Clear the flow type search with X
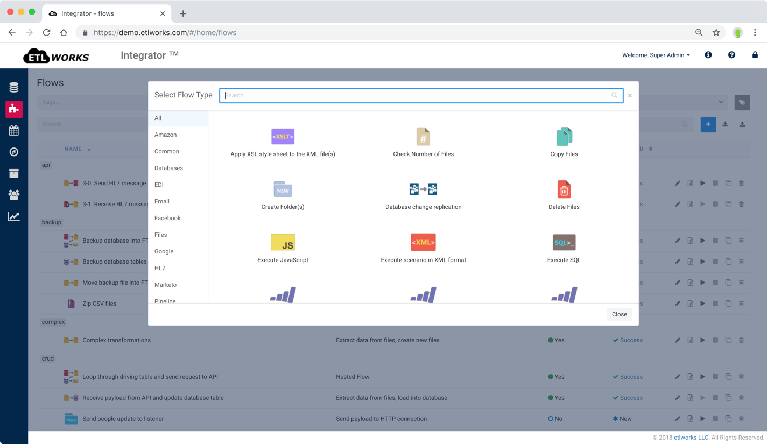767x444 pixels. pyautogui.click(x=630, y=96)
